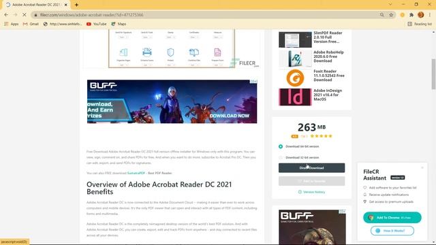
Task: Open the SumatraPDF link
Action: [136, 173]
